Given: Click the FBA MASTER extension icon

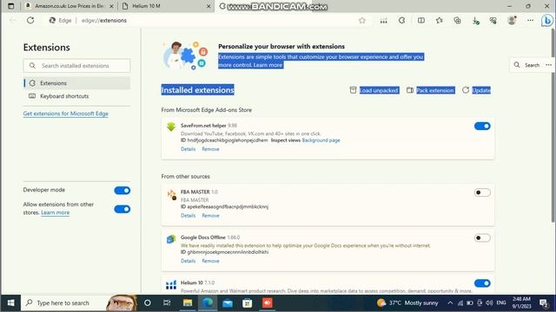Looking at the screenshot, I should [172, 194].
